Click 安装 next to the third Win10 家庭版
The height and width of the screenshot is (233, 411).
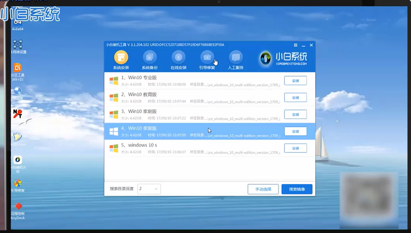(x=295, y=114)
